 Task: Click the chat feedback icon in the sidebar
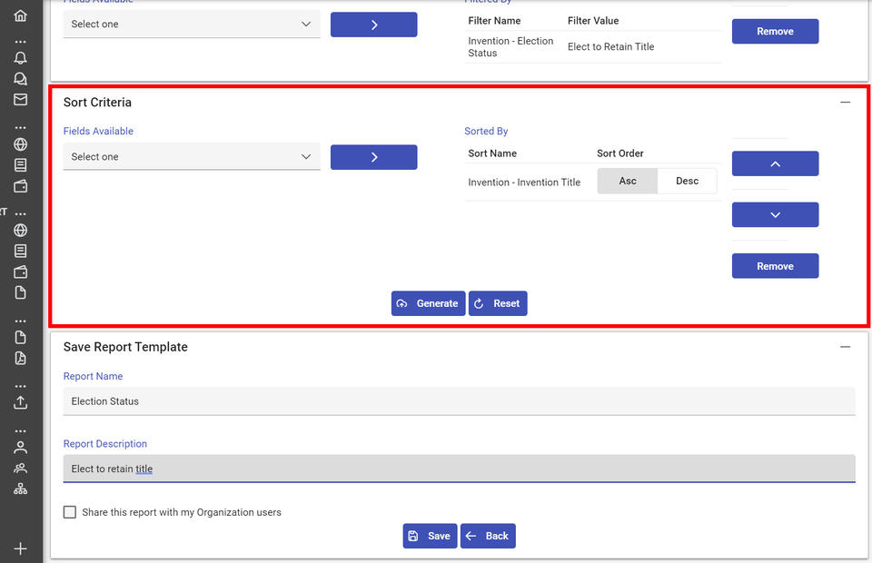22,79
